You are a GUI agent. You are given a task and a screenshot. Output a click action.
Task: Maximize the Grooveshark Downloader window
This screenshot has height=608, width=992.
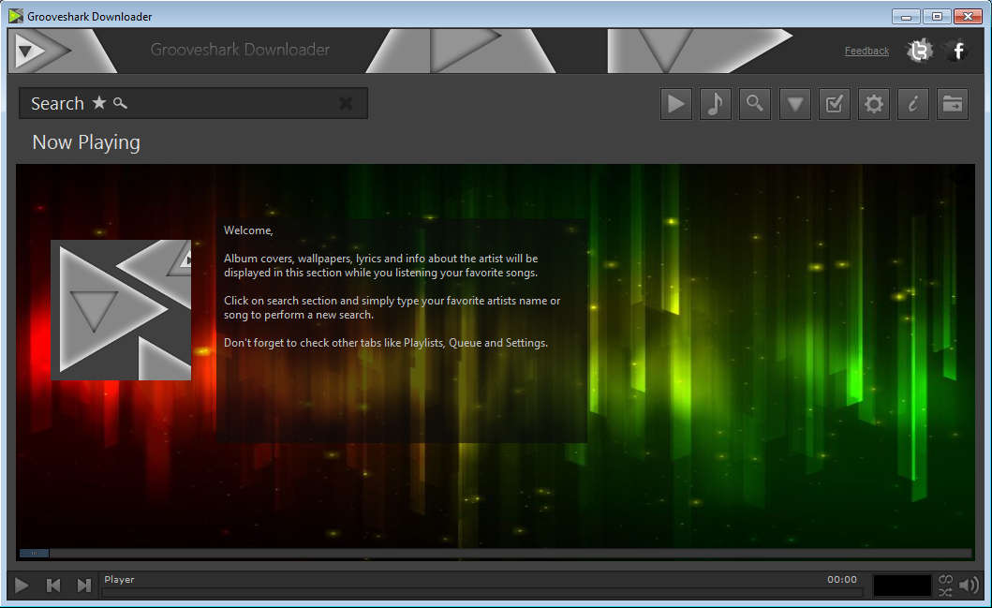937,17
